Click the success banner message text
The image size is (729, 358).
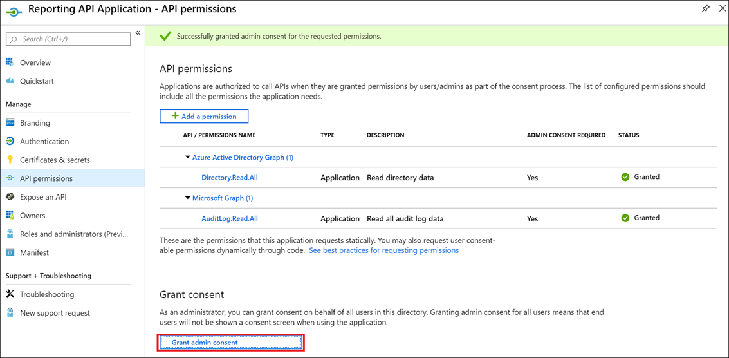click(279, 36)
